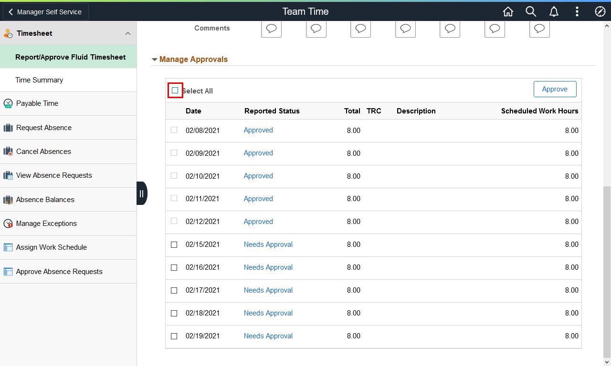The width and height of the screenshot is (611, 366).
Task: Open Approved status for 02/10/2021
Action: [258, 176]
